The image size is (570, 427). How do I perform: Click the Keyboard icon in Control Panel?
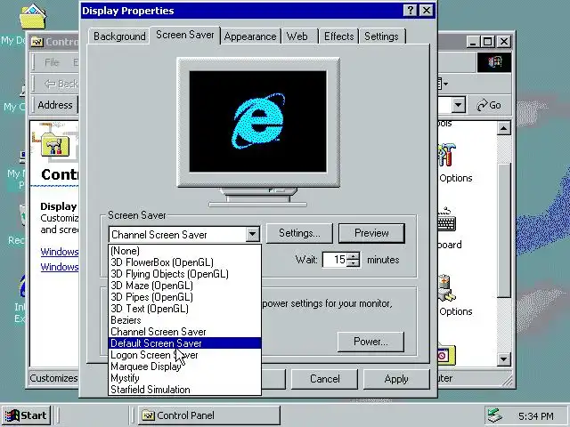(446, 220)
